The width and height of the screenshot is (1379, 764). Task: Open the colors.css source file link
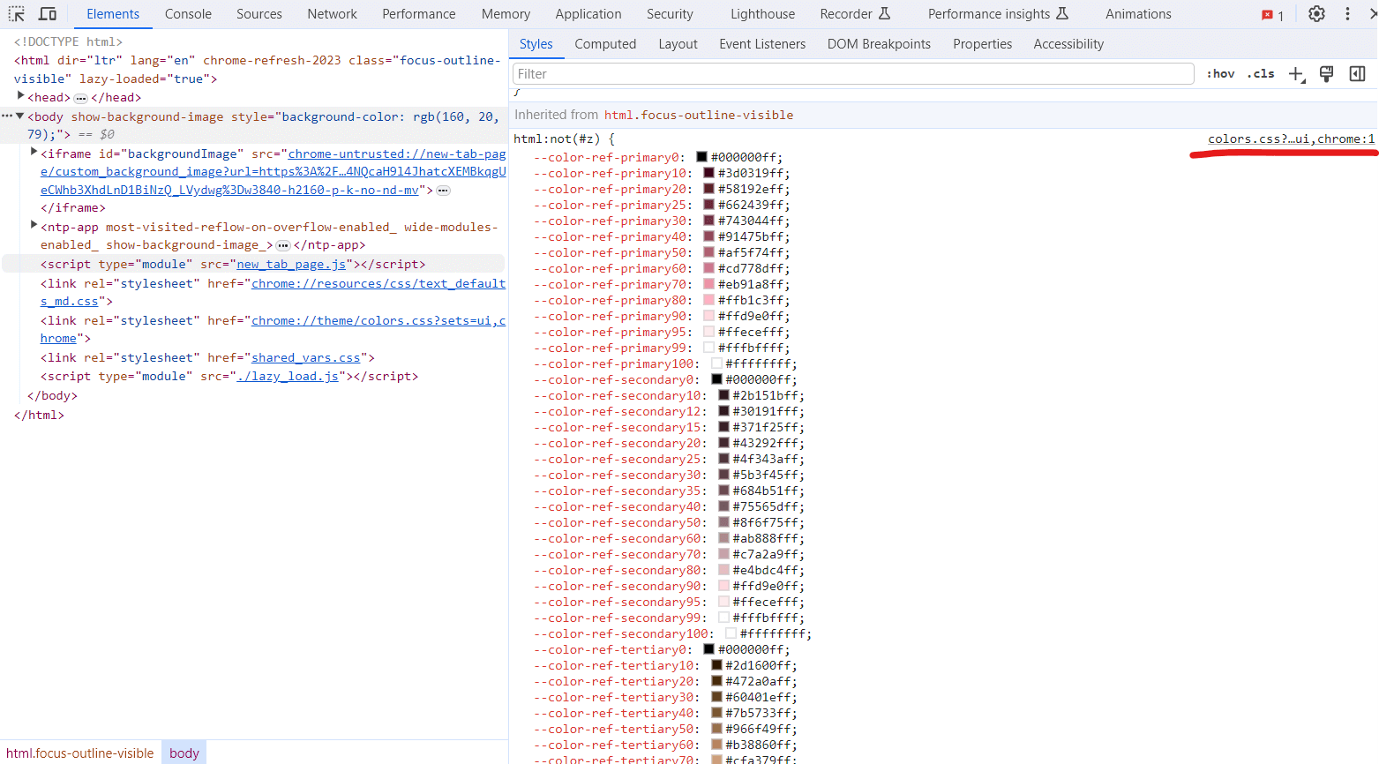(x=1291, y=139)
